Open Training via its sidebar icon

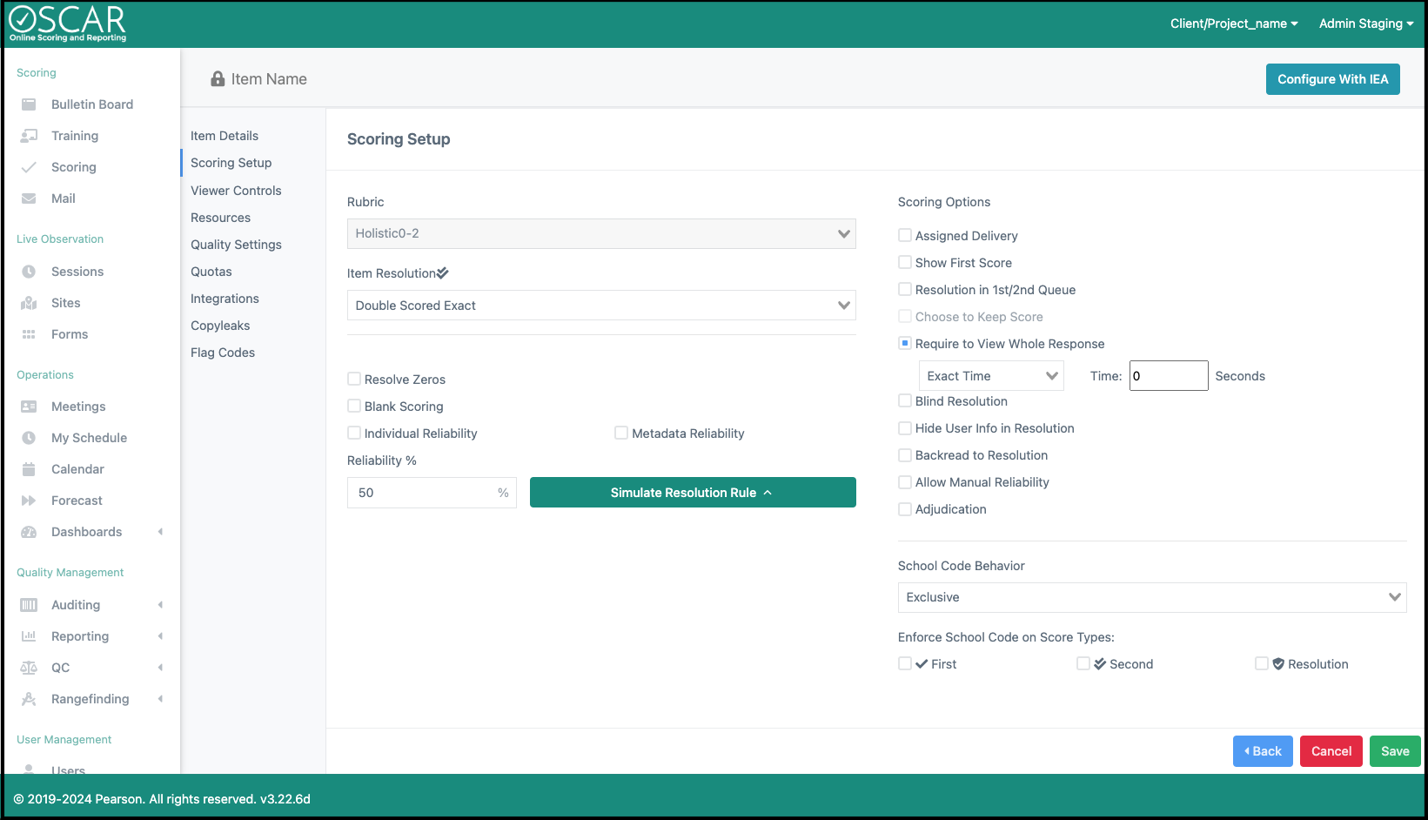29,136
